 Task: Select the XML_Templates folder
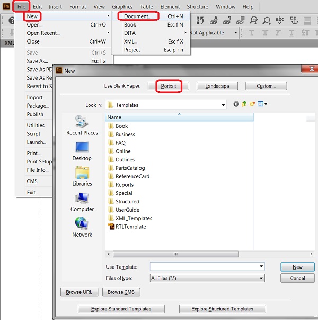pyautogui.click(x=130, y=218)
